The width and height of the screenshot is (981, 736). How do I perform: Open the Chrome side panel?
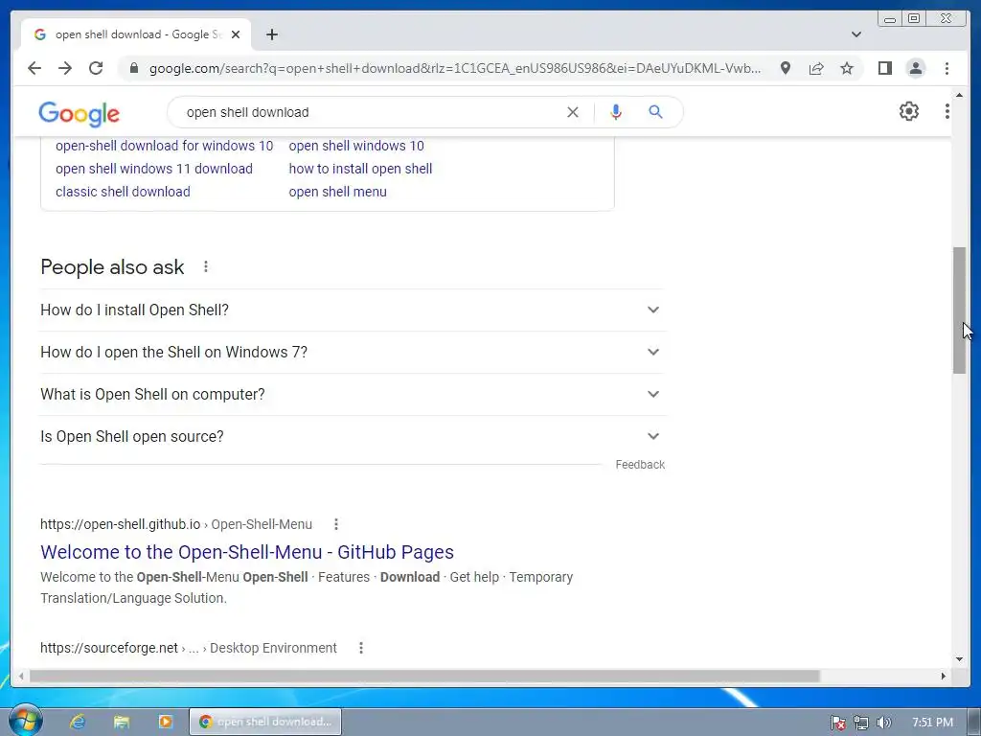[x=884, y=68]
